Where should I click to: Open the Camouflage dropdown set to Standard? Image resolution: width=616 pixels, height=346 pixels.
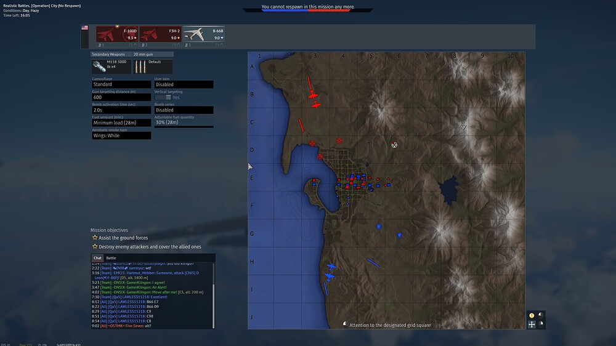pyautogui.click(x=121, y=84)
